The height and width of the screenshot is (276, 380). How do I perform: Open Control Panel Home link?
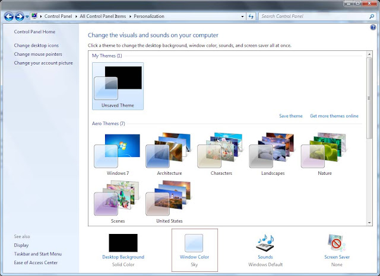click(34, 31)
